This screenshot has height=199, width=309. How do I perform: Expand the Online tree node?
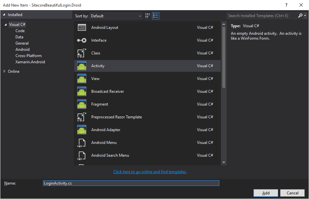(4, 71)
